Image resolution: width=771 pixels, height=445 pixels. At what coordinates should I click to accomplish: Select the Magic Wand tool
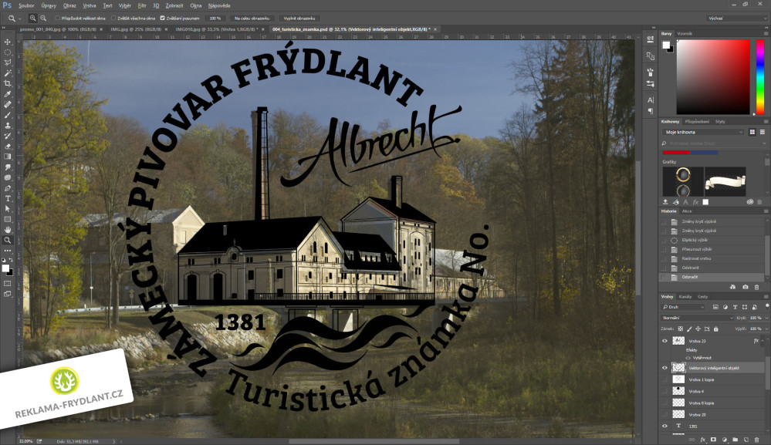[8, 73]
